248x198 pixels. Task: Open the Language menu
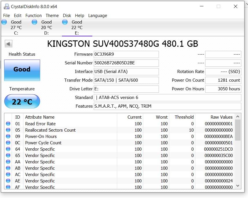coord(98,16)
